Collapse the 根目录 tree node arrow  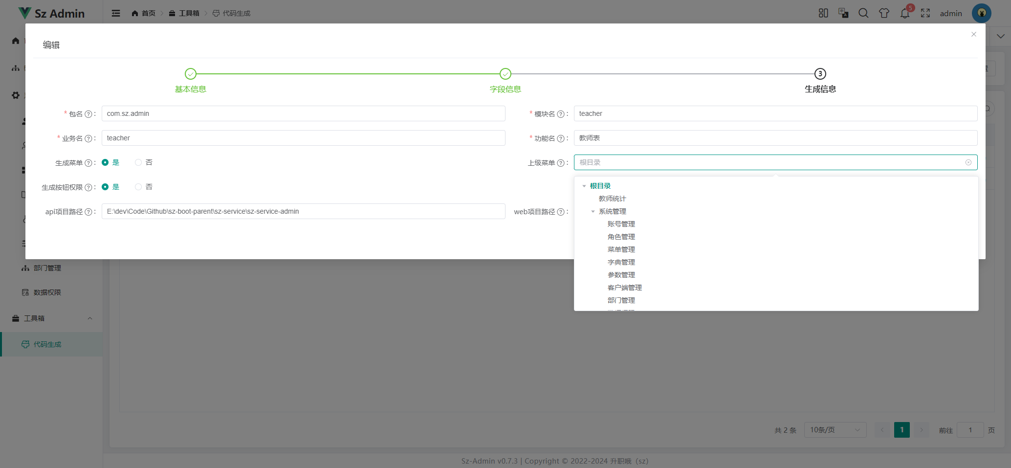[x=584, y=186]
